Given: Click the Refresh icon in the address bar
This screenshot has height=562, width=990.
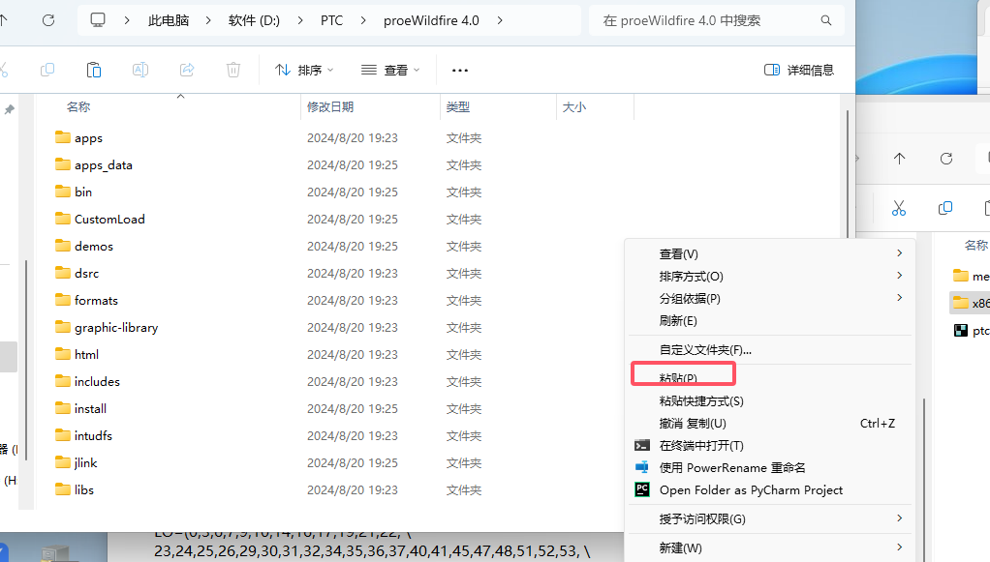Looking at the screenshot, I should [x=48, y=20].
